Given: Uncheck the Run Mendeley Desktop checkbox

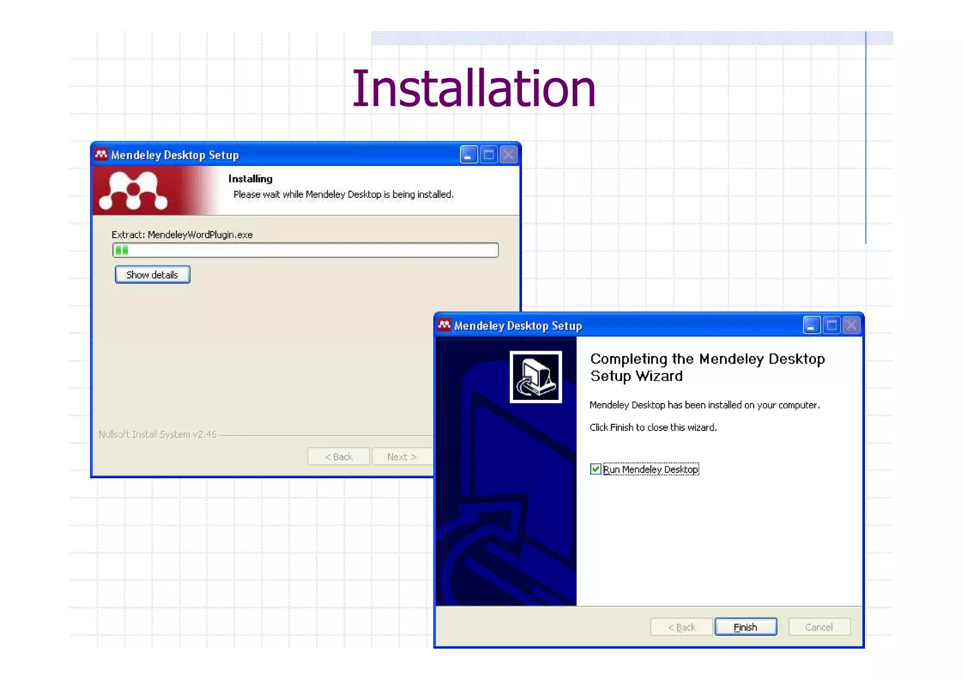Looking at the screenshot, I should [x=595, y=469].
